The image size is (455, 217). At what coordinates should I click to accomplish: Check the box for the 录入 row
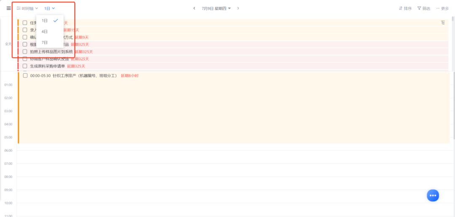(x=25, y=30)
